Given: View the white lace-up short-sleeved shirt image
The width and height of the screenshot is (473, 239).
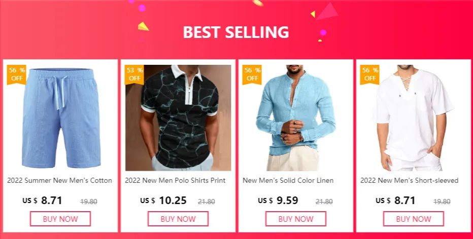Looking at the screenshot, I should pyautogui.click(x=414, y=117).
